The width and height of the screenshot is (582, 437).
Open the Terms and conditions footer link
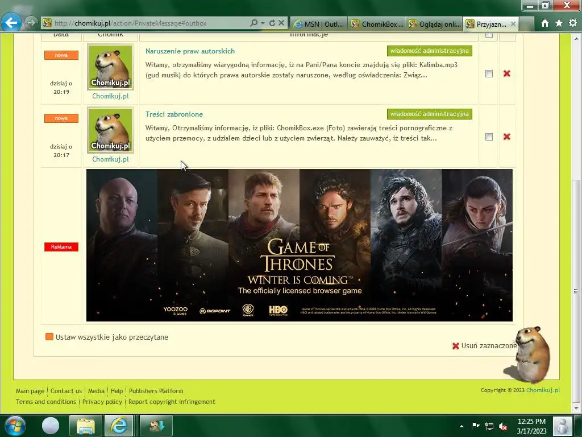[45, 402]
